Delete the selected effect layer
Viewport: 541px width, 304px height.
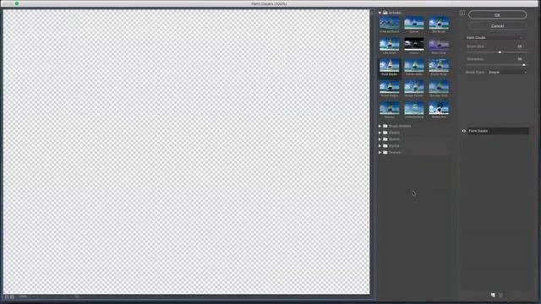(x=501, y=295)
